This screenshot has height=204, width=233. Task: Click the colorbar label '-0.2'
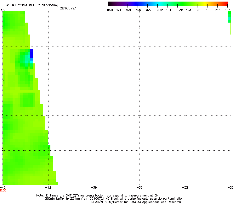click(x=198, y=10)
